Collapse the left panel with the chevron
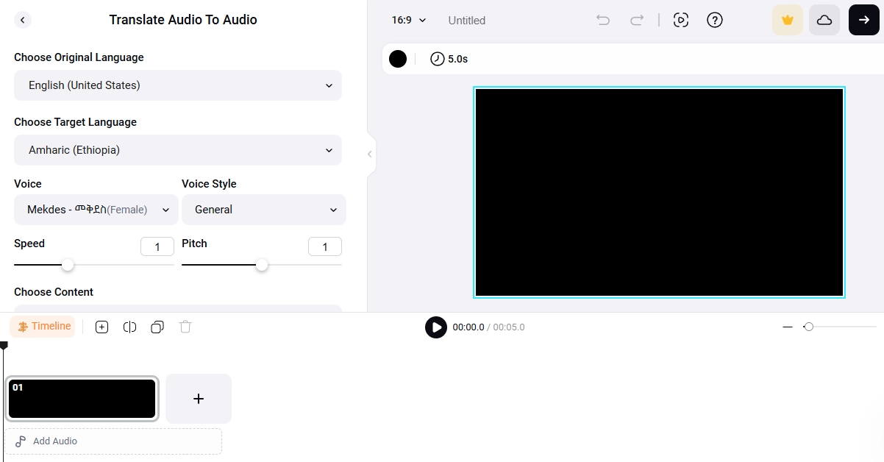The image size is (884, 462). point(370,154)
